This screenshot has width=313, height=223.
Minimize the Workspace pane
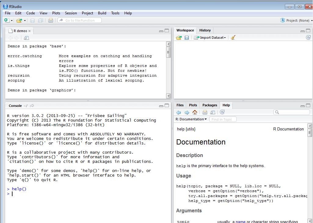(302, 31)
